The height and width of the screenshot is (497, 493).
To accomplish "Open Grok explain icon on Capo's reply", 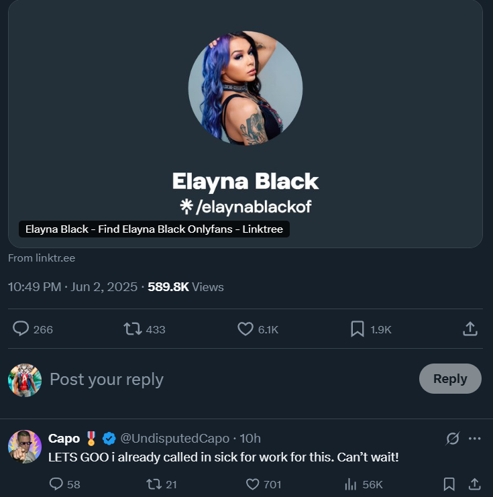I will [453, 439].
